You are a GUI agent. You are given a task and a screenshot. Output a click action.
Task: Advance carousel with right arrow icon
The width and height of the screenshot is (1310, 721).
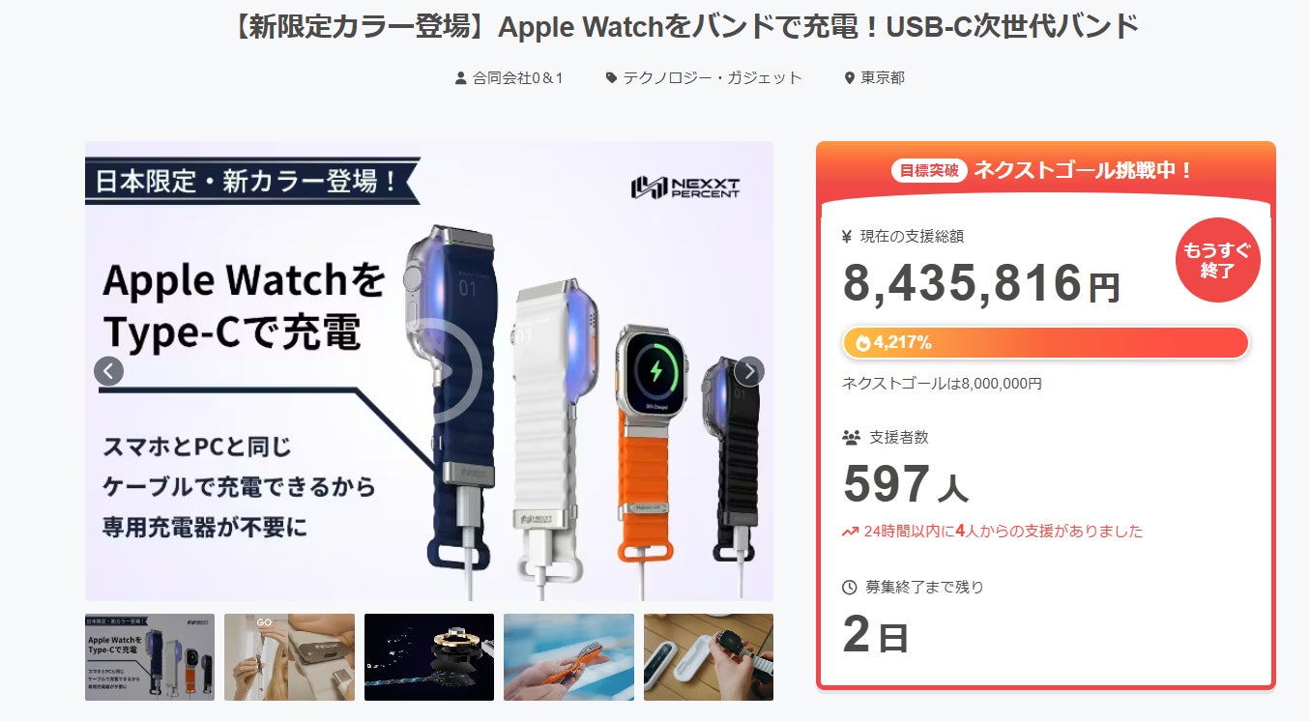[x=749, y=371]
